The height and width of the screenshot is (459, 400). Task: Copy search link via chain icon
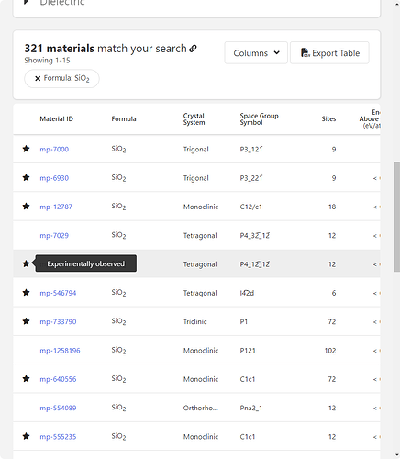pos(193,49)
